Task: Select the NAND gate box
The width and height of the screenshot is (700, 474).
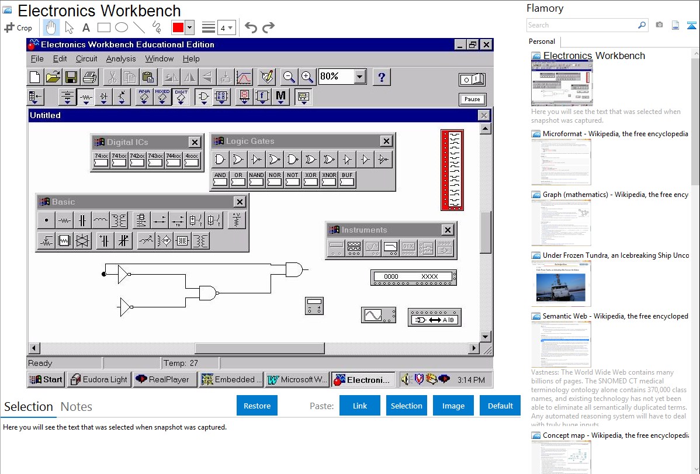Action: point(257,179)
